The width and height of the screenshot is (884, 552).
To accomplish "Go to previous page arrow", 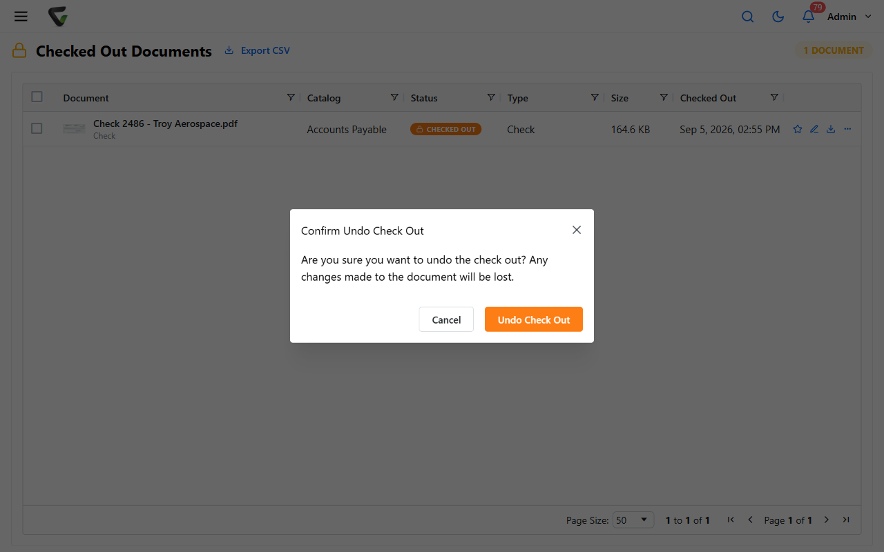I will (x=750, y=520).
